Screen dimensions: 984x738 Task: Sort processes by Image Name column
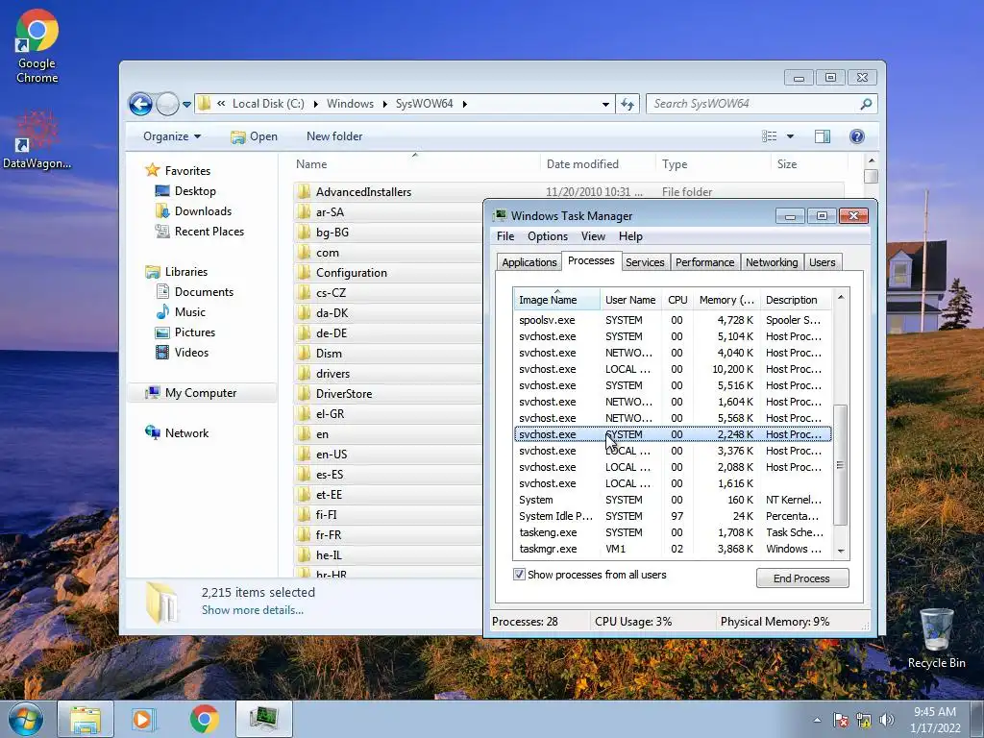[556, 300]
